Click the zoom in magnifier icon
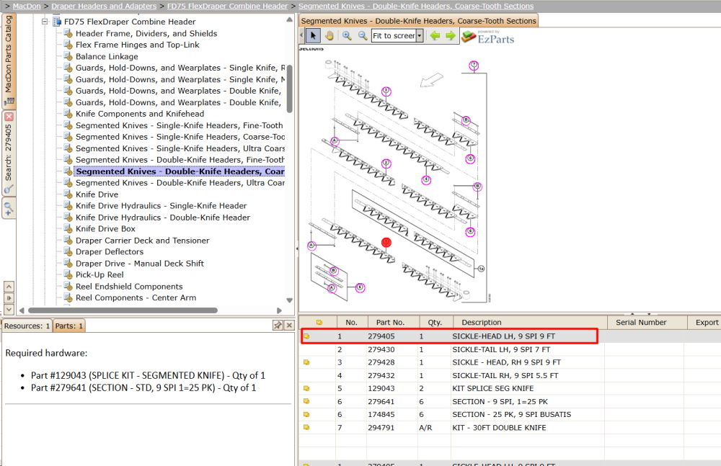This screenshot has width=721, height=466. pos(348,35)
